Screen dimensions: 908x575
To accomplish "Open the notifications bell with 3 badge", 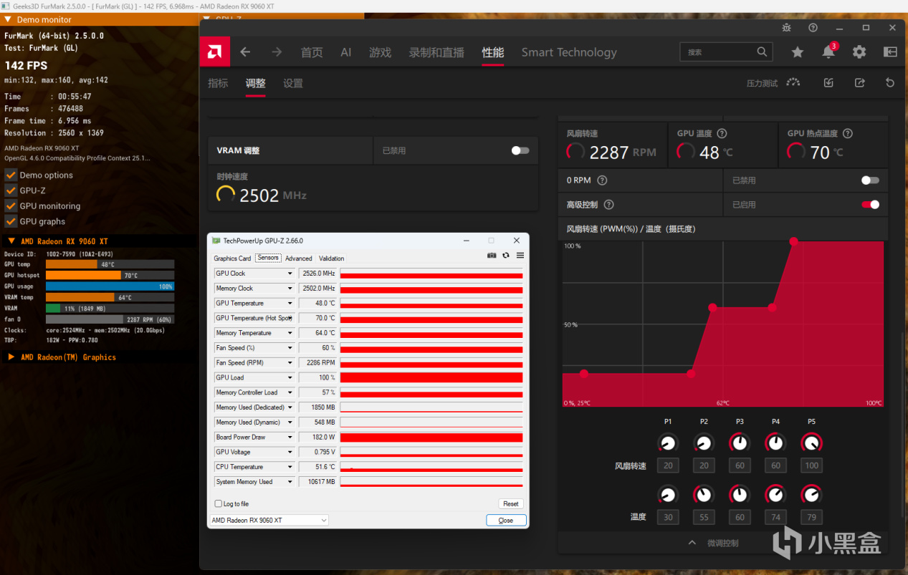I will click(829, 52).
